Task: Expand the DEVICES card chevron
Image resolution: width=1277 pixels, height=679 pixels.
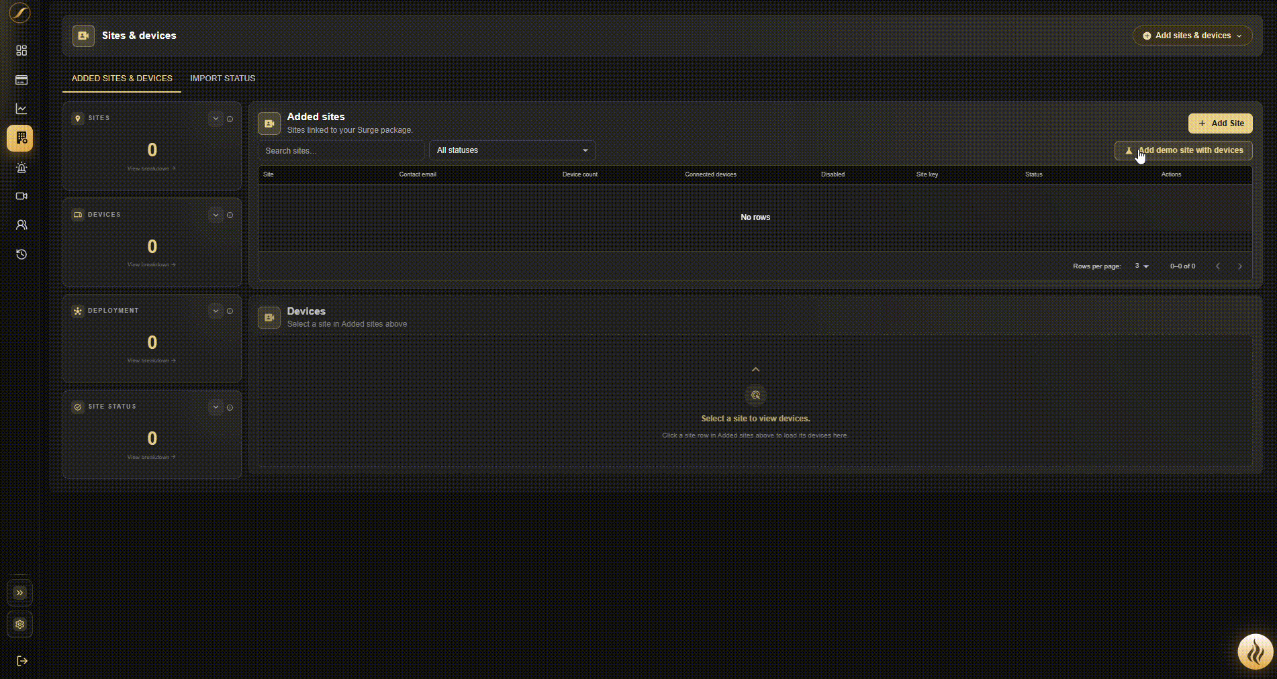Action: coord(216,215)
